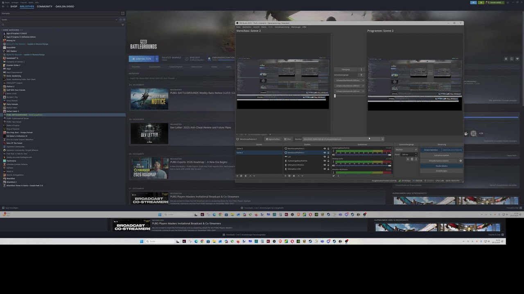Click Virtuelle Kamera starten button
The image size is (524, 294).
click(x=439, y=161)
